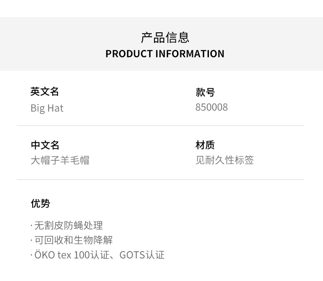The image size is (323, 281).
Task: Click the Big Hat product name
Action: point(47,108)
